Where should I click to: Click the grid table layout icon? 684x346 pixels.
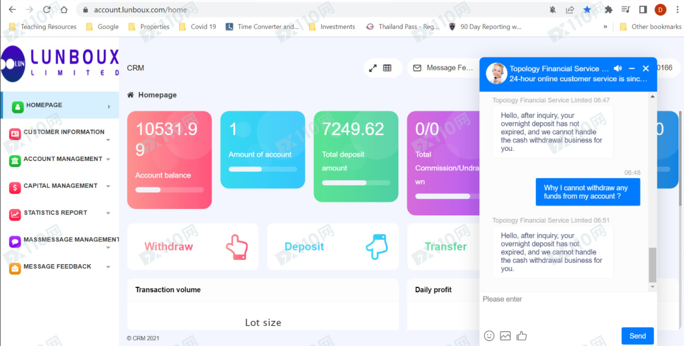387,68
